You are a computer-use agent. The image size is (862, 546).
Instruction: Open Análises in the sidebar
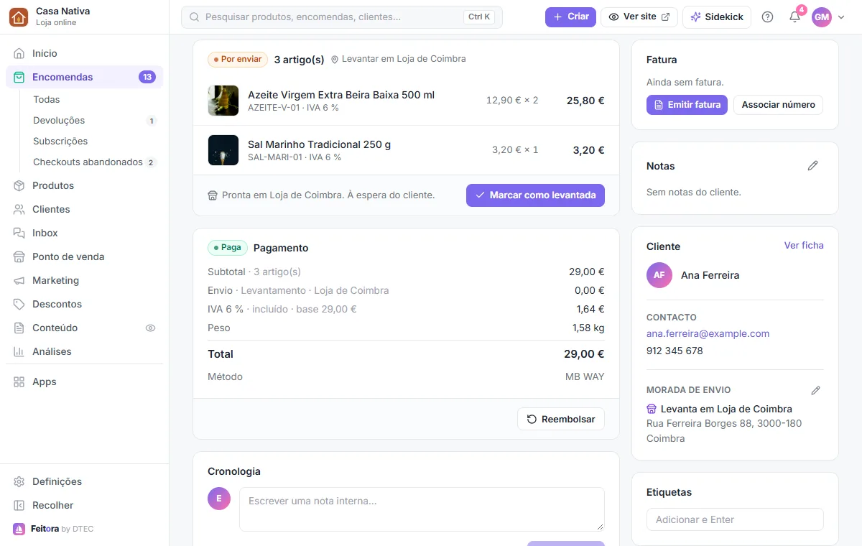pos(85,351)
